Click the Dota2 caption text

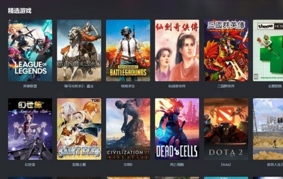point(226,164)
